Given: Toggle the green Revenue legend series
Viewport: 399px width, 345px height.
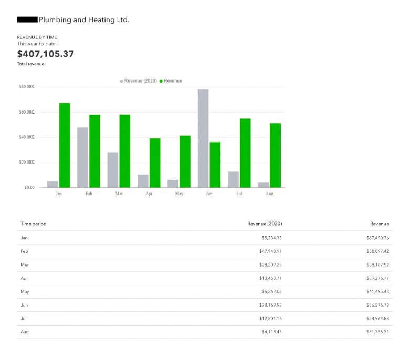Looking at the screenshot, I should (x=173, y=80).
